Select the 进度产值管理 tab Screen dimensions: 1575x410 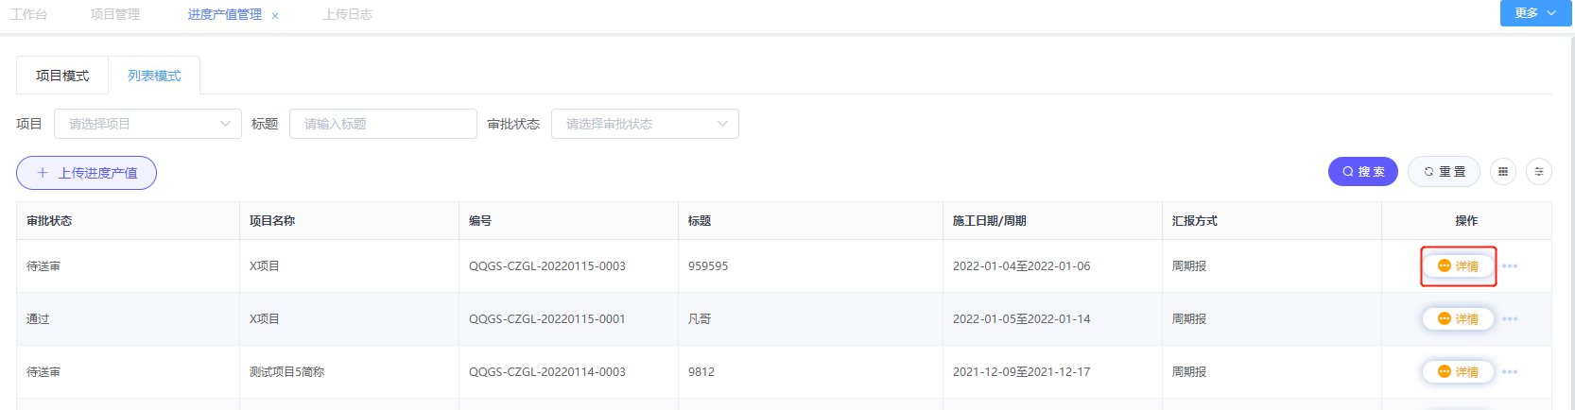click(225, 14)
